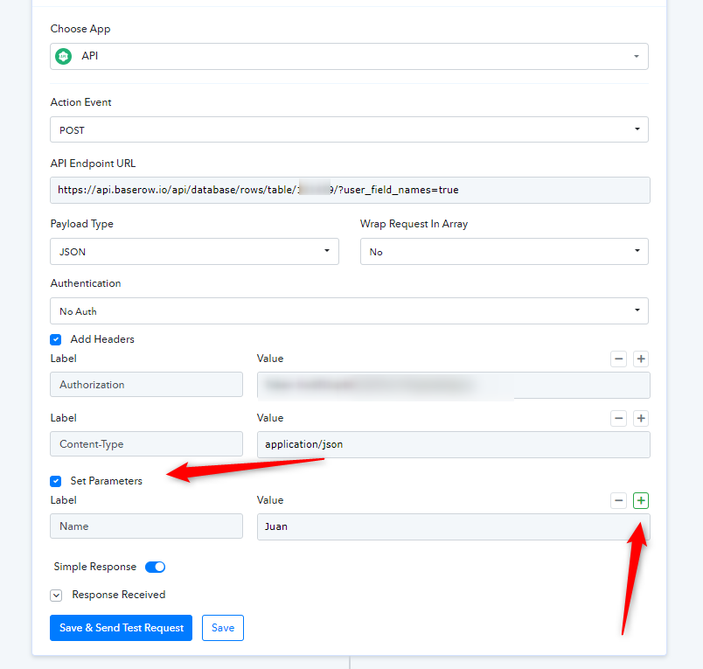
Task: Click the green API app icon
Action: pyautogui.click(x=63, y=57)
